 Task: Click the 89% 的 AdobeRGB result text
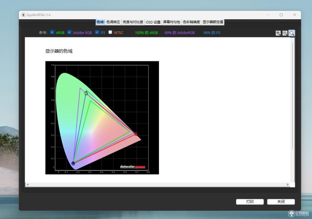[179, 33]
